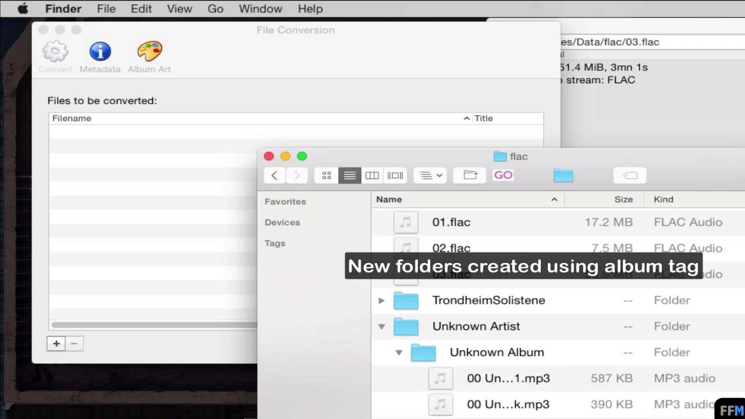Click the edit tags toolbar button
This screenshot has height=419, width=745.
[x=630, y=175]
